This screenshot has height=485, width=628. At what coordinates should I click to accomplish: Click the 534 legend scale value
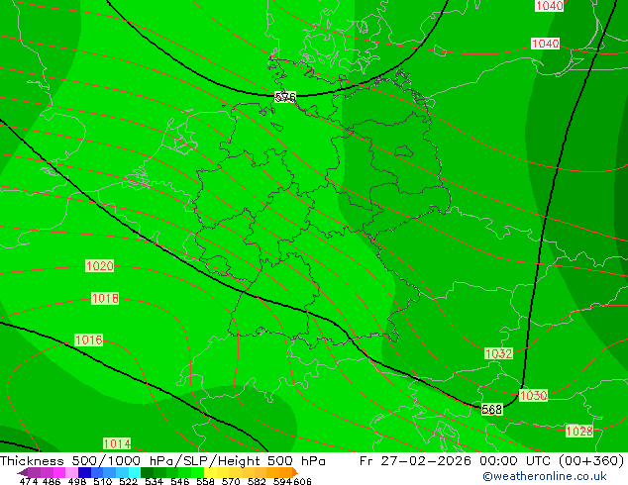coord(154,481)
